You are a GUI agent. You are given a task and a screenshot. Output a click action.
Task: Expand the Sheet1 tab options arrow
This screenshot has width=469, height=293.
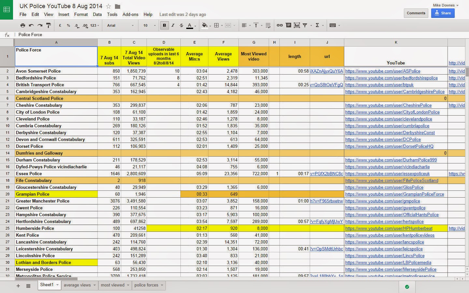point(58,285)
